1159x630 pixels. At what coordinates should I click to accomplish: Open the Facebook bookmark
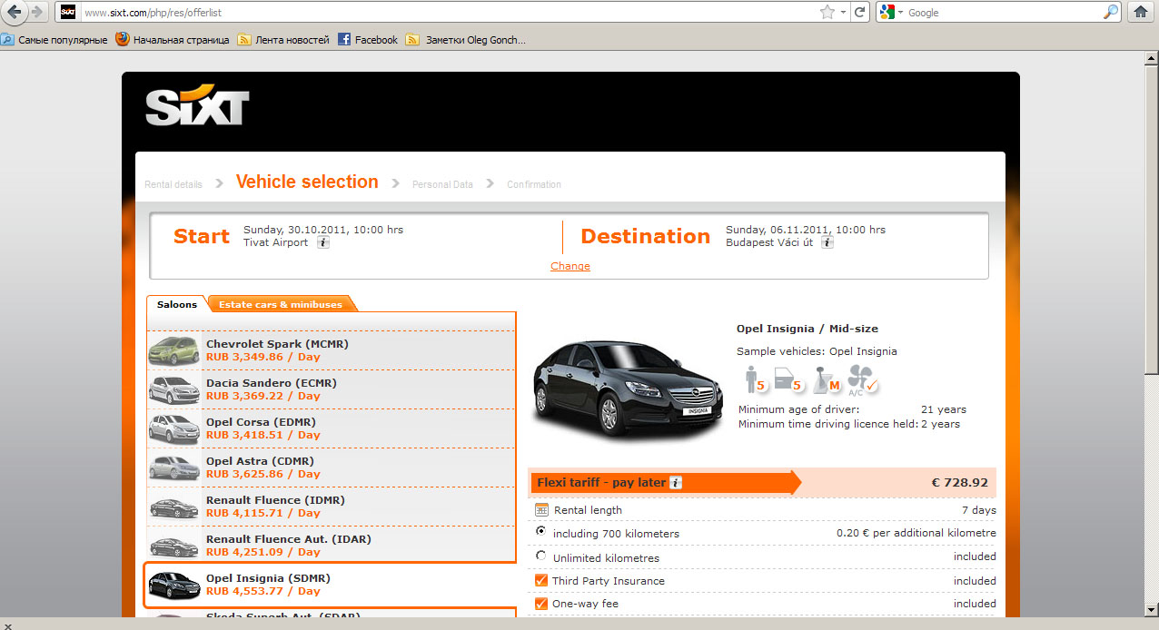[368, 40]
